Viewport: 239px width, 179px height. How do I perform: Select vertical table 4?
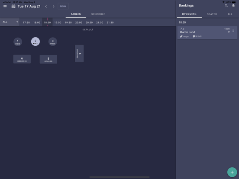pyautogui.click(x=79, y=54)
